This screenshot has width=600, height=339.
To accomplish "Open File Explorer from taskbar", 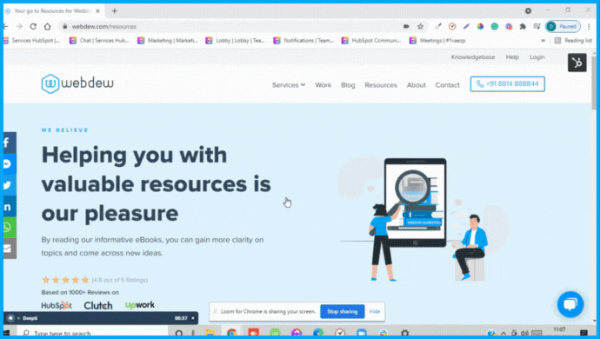I will pos(210,333).
